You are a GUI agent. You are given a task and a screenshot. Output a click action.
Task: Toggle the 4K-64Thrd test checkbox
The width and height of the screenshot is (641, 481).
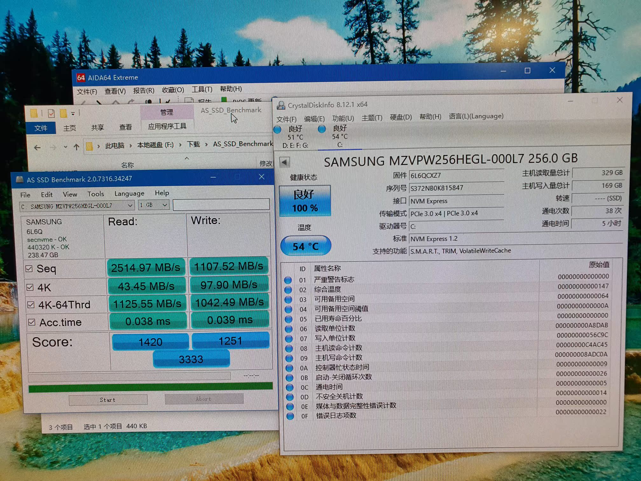(31, 305)
